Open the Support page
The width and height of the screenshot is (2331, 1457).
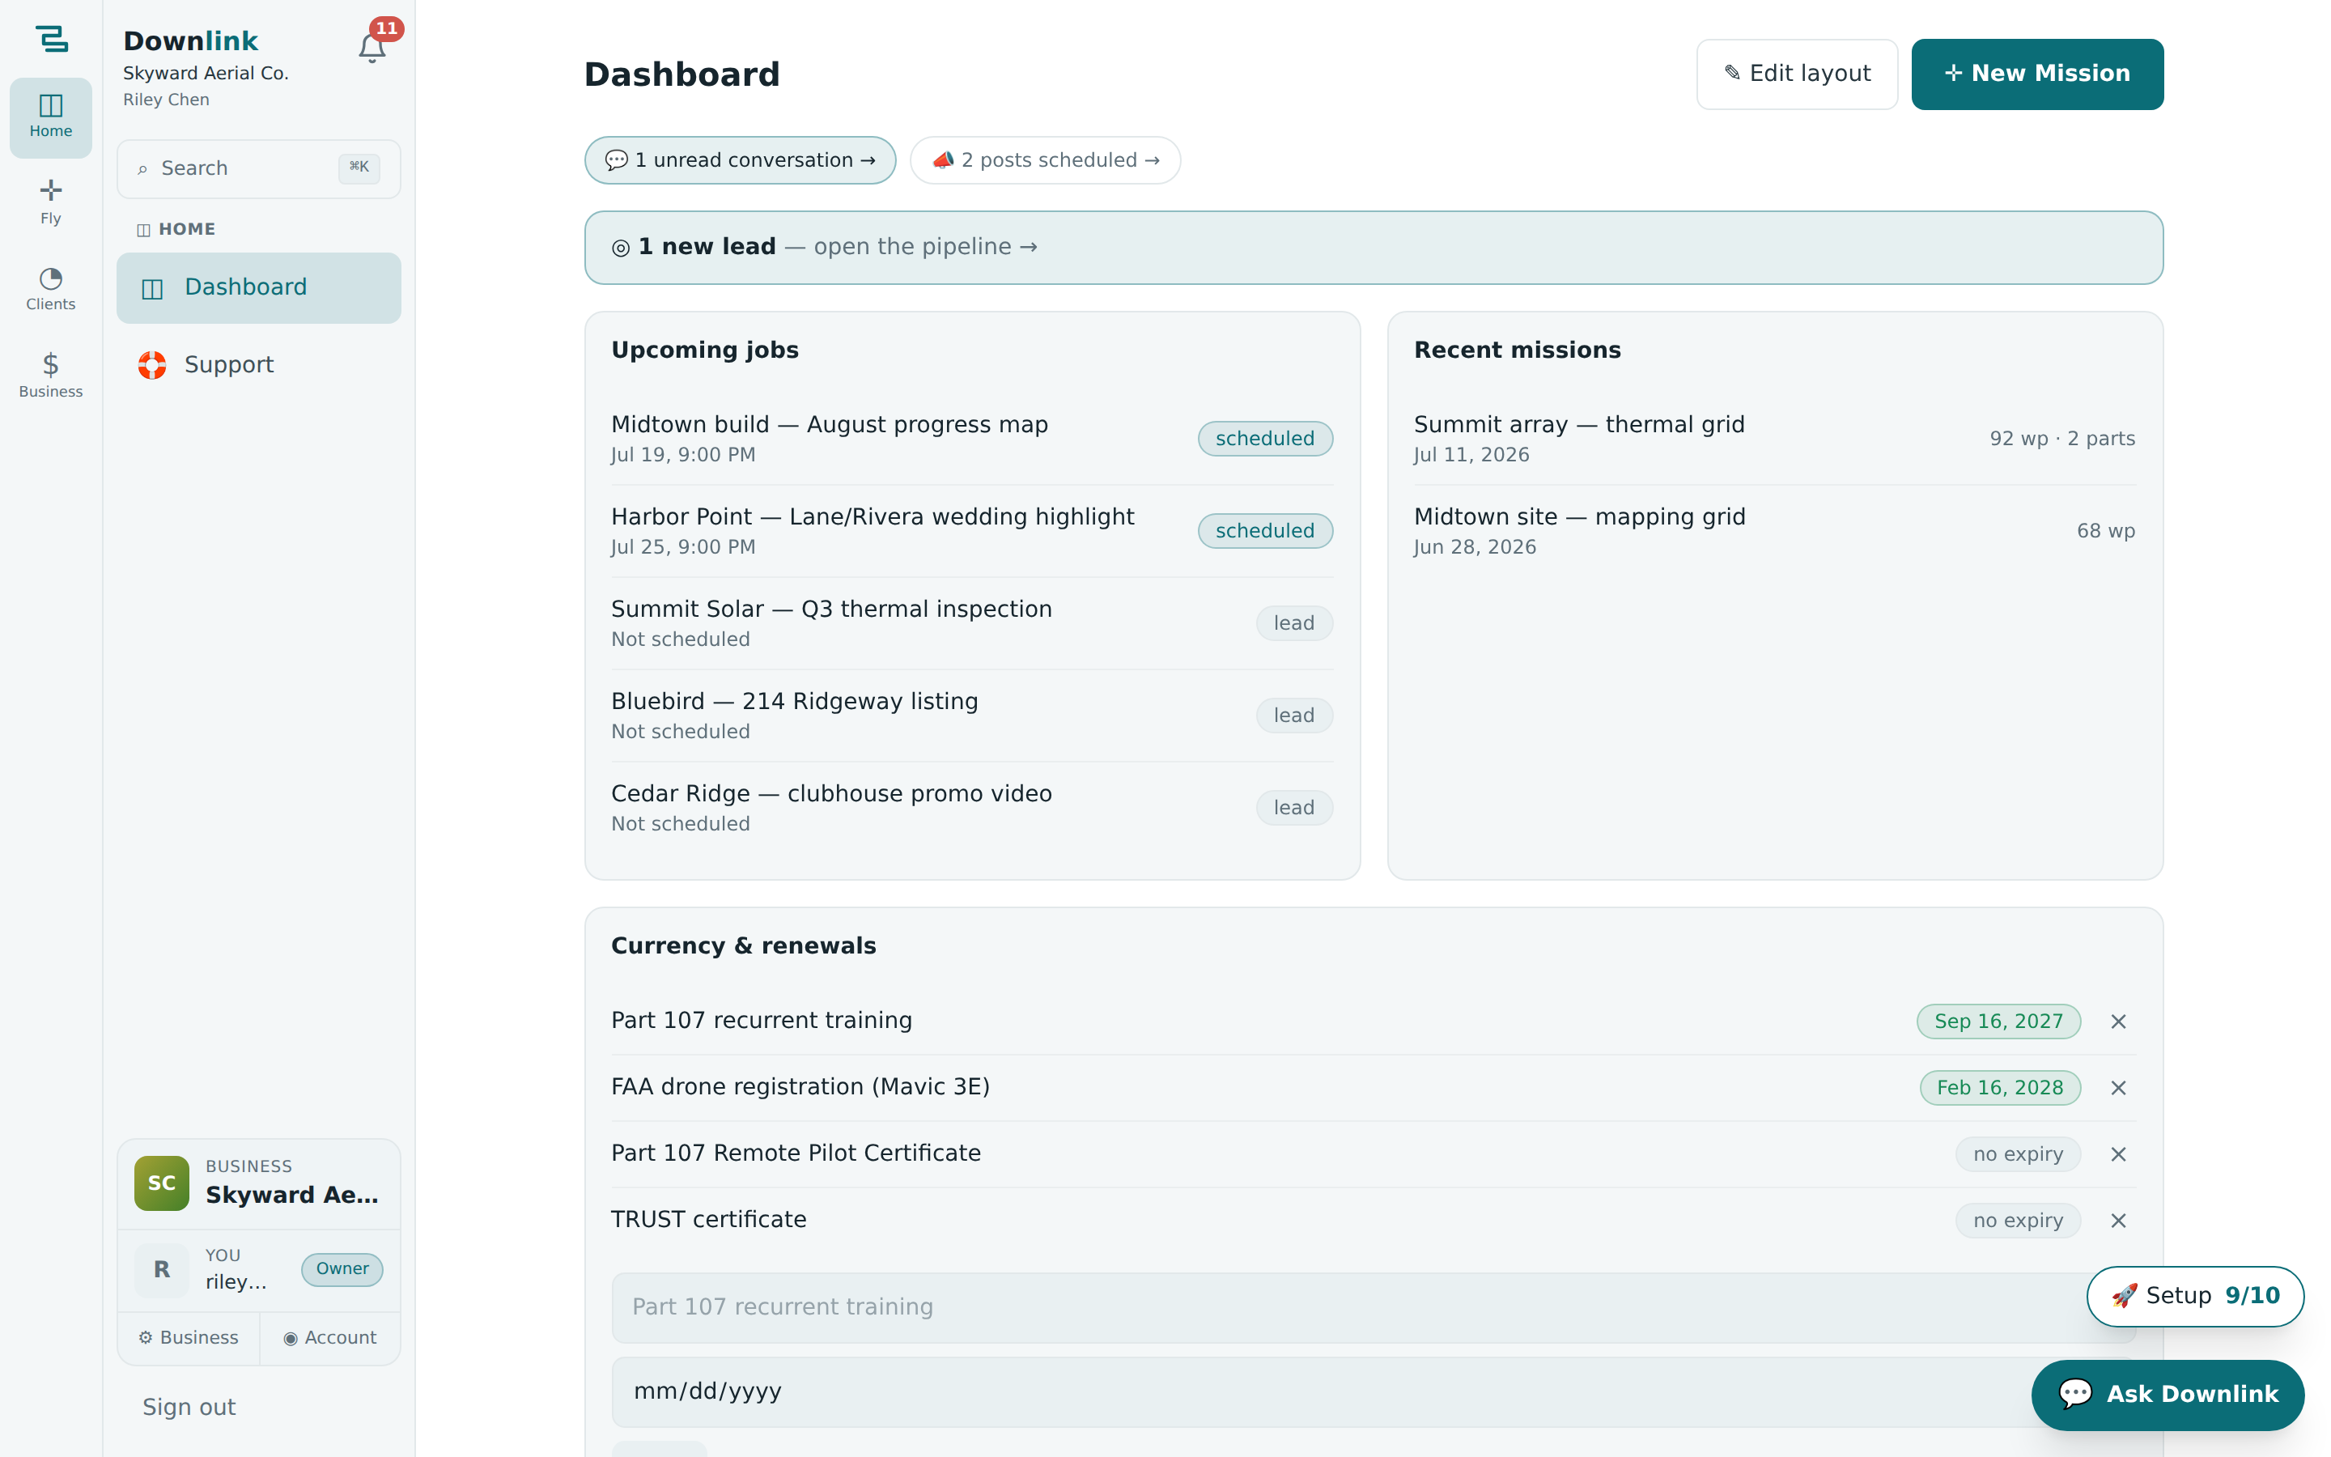point(258,365)
